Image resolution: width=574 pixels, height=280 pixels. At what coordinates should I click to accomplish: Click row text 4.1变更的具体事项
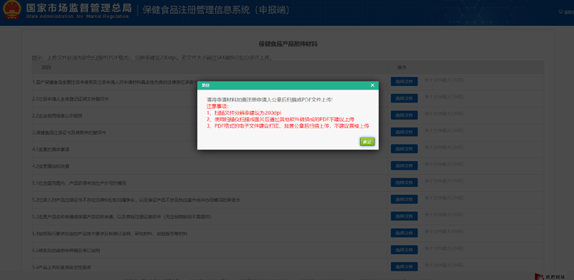(51, 150)
